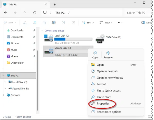This screenshot has width=154, height=120.
Task: Go back with the left arrow button
Action: click(x=5, y=13)
